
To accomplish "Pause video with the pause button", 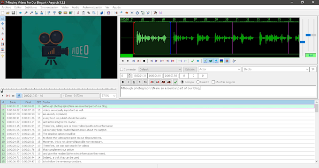I will (x=13, y=96).
